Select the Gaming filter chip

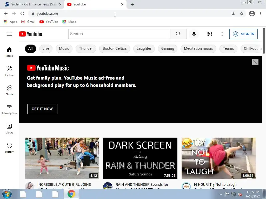tap(168, 48)
